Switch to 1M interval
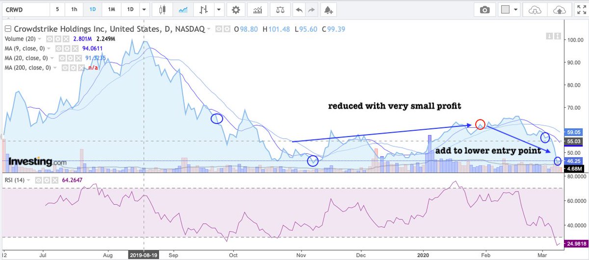The width and height of the screenshot is (589, 260). (111, 9)
